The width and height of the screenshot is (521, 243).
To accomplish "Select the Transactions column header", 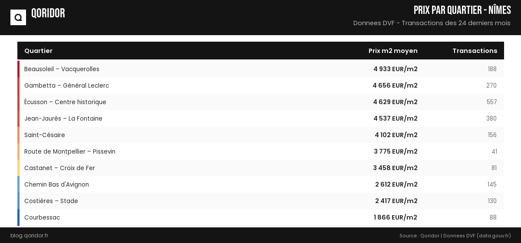I will pos(475,51).
